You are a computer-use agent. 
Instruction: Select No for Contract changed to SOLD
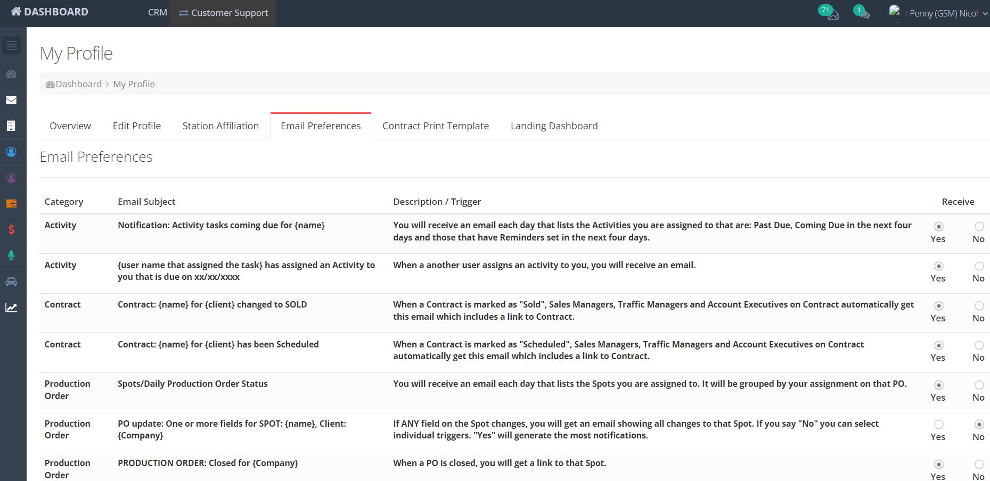979,306
